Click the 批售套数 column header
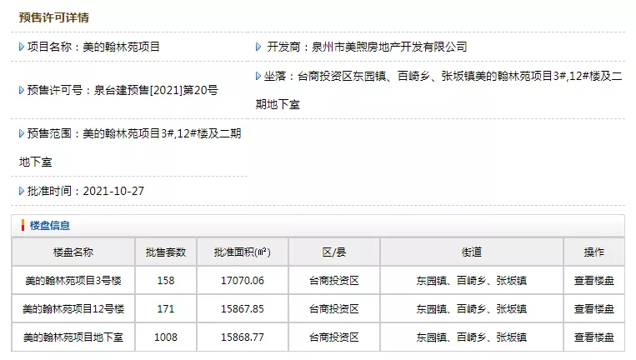The image size is (636, 360). tap(166, 252)
